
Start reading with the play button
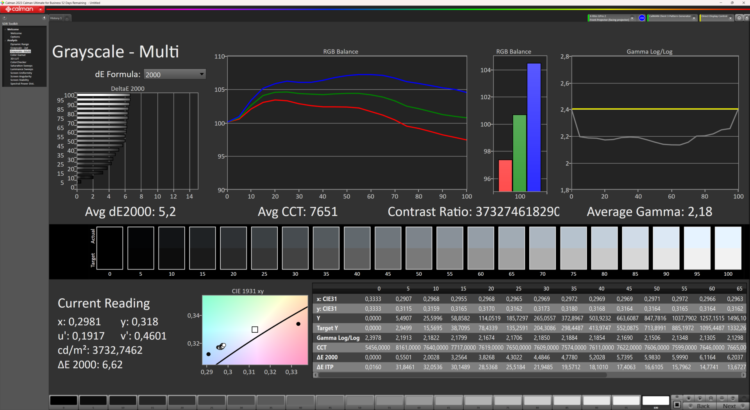coord(700,398)
